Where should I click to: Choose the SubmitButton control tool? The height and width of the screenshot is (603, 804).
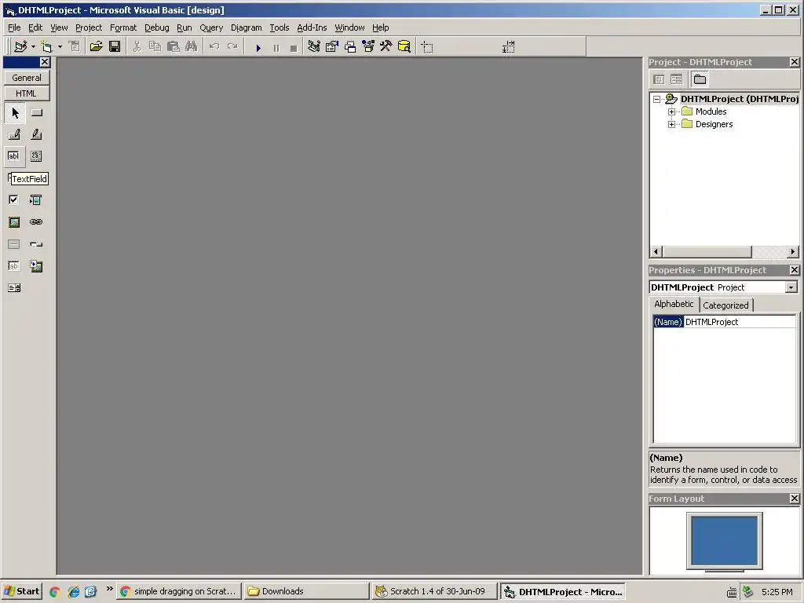pos(15,134)
